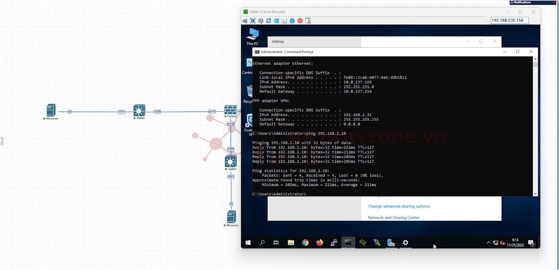Open the Windows Start menu
The height and width of the screenshot is (270, 559).
pyautogui.click(x=248, y=243)
